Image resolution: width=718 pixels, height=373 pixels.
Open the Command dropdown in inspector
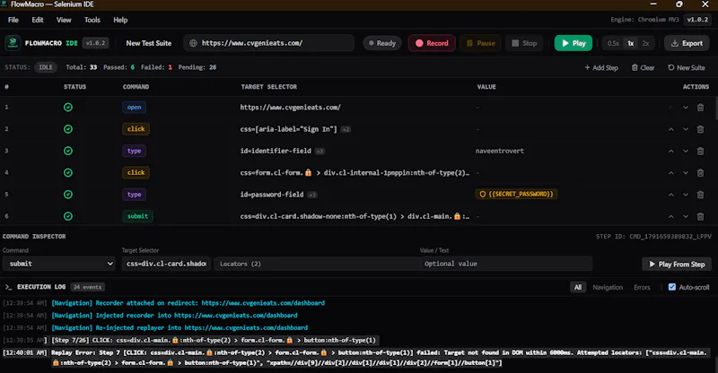[x=58, y=264]
